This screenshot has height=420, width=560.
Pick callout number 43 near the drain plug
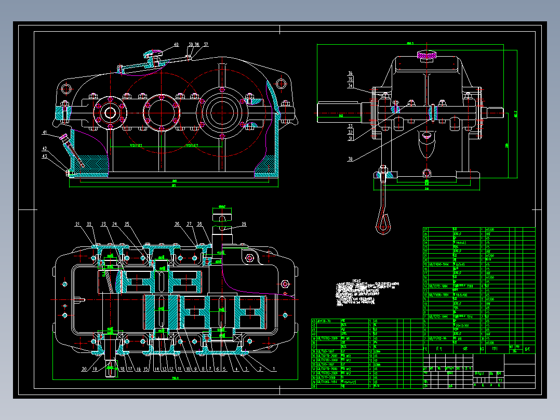[45, 156]
